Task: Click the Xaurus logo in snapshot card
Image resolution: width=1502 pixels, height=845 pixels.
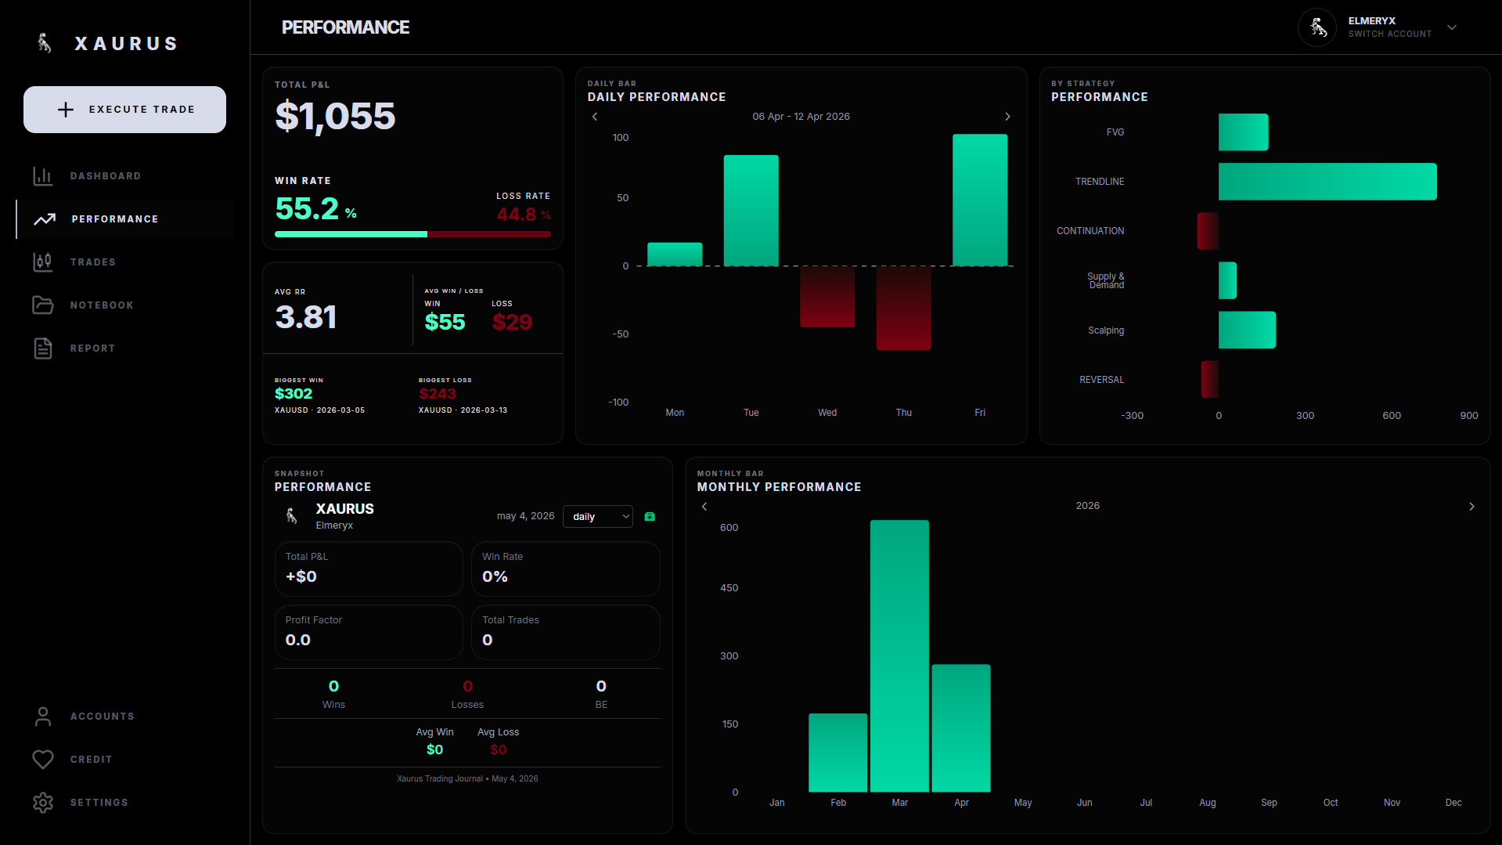Action: [x=291, y=515]
